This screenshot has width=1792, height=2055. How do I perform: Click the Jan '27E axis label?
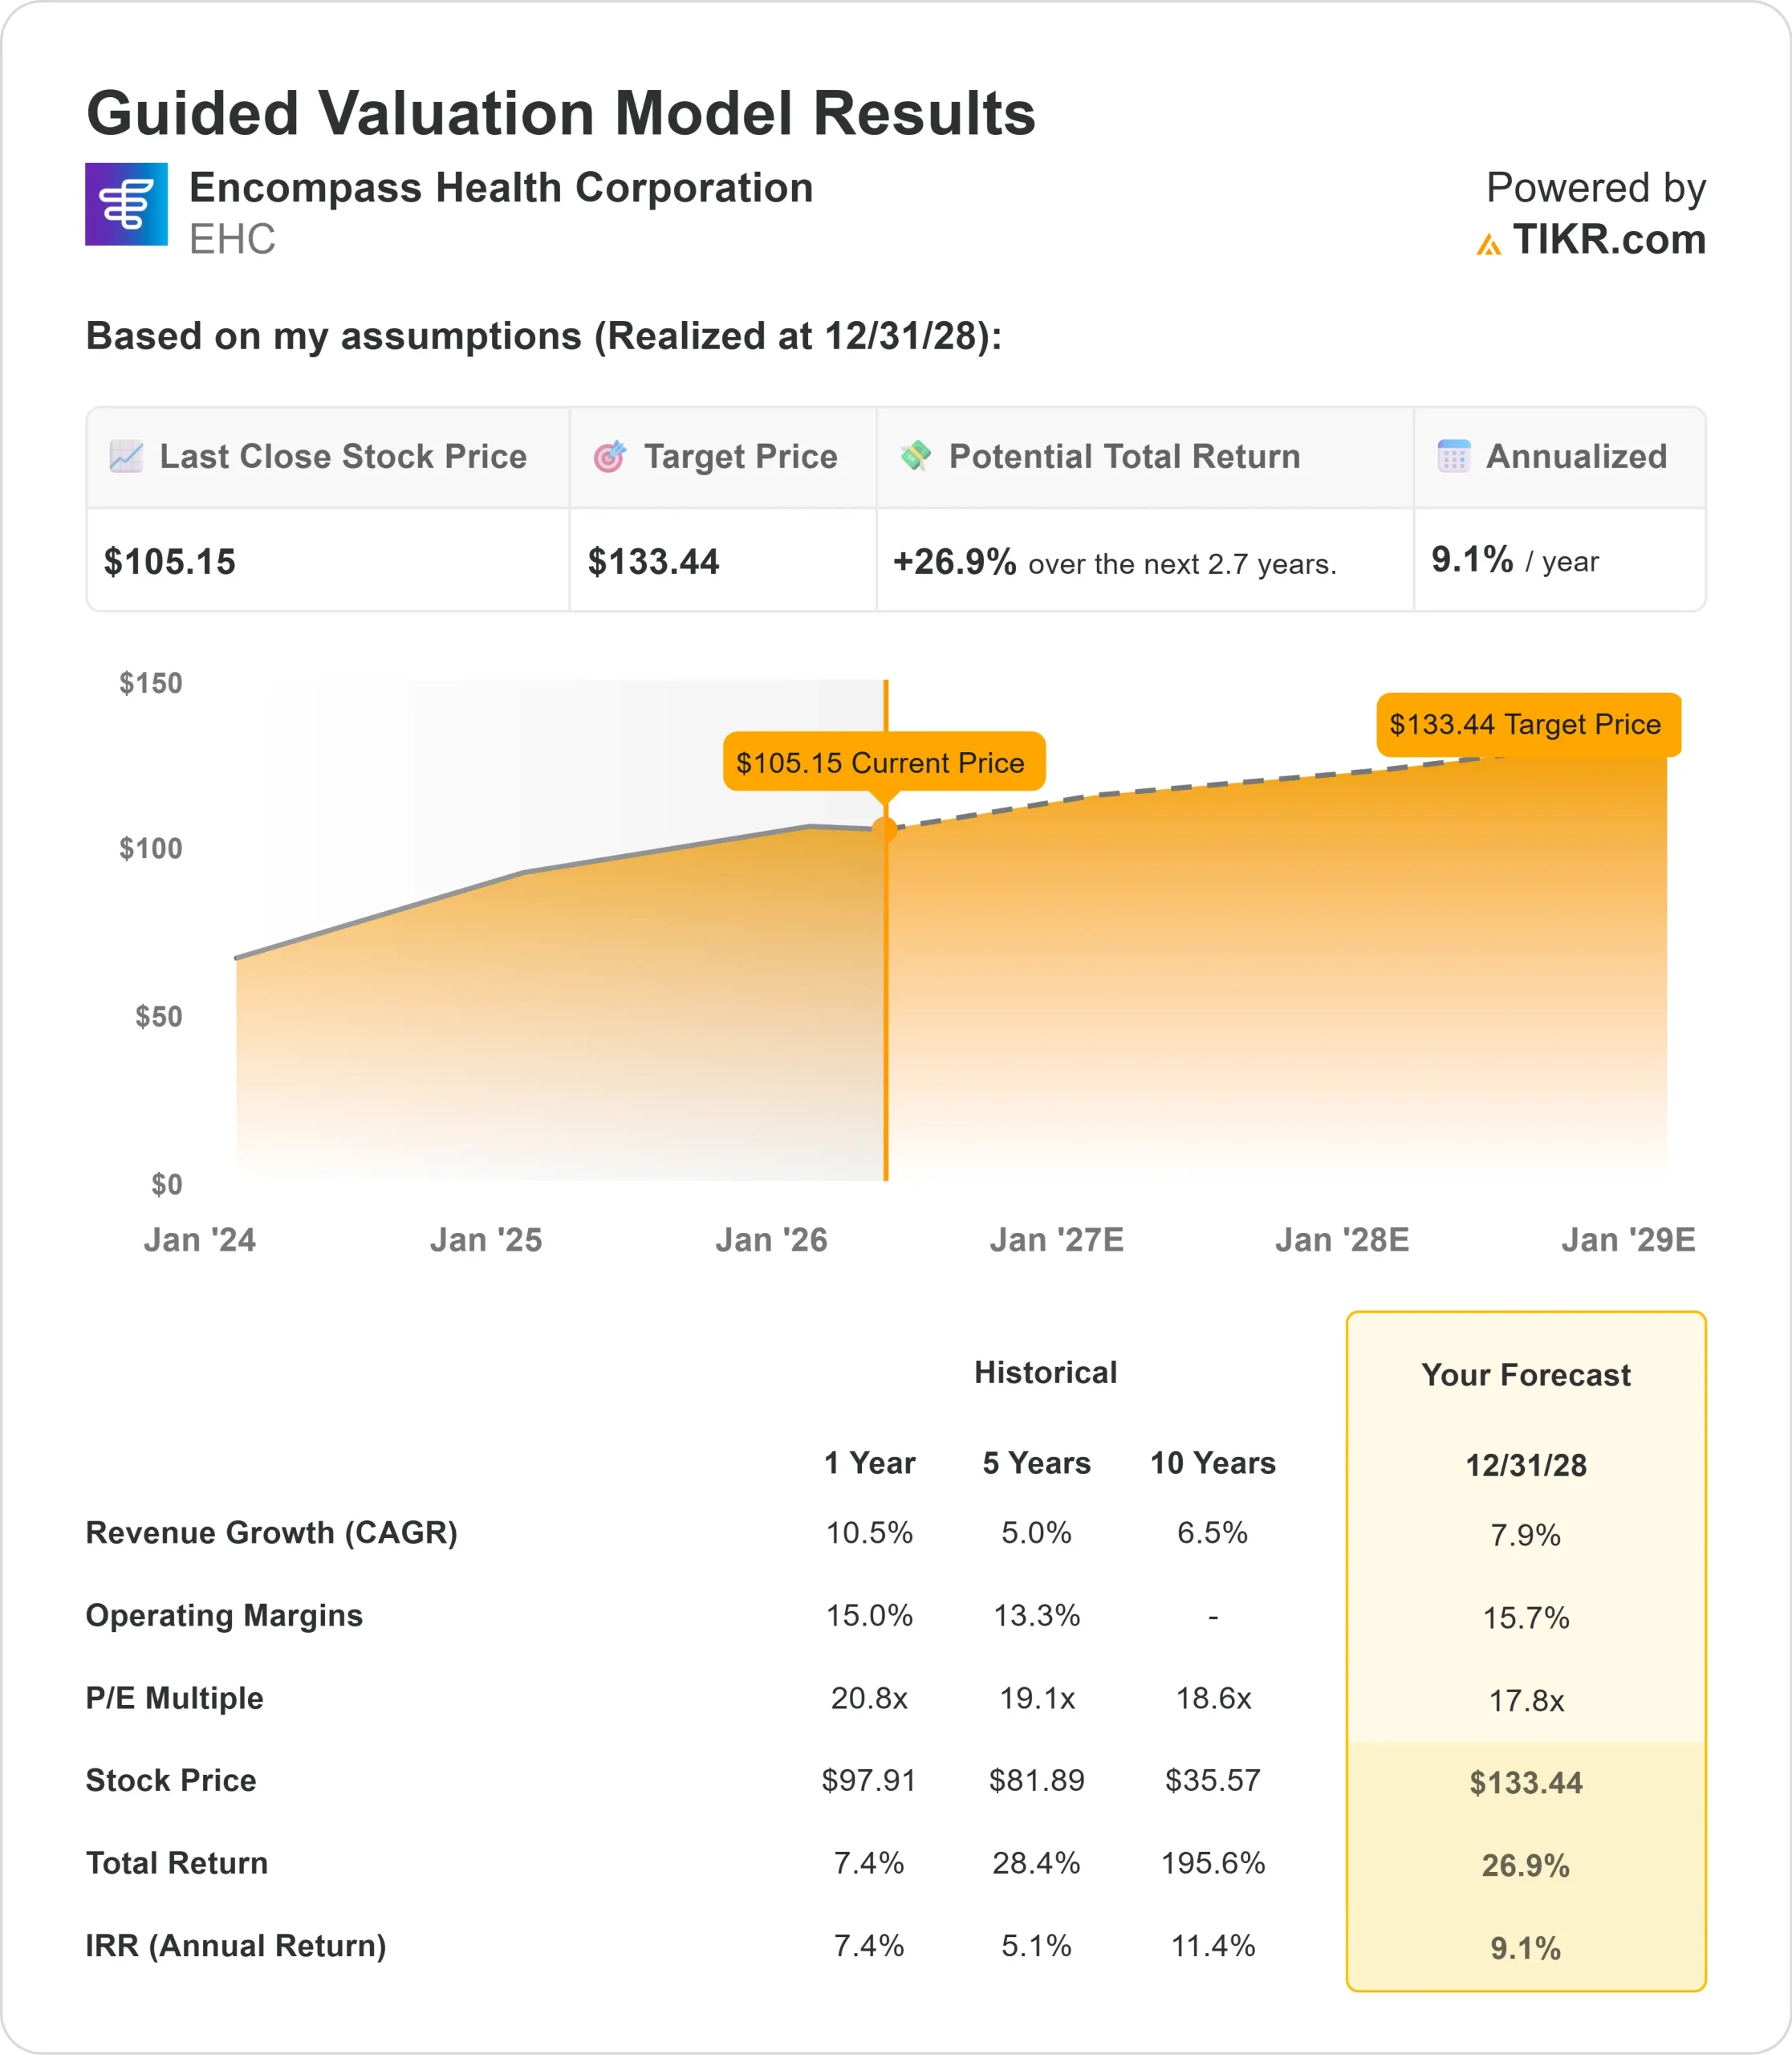1056,1239
